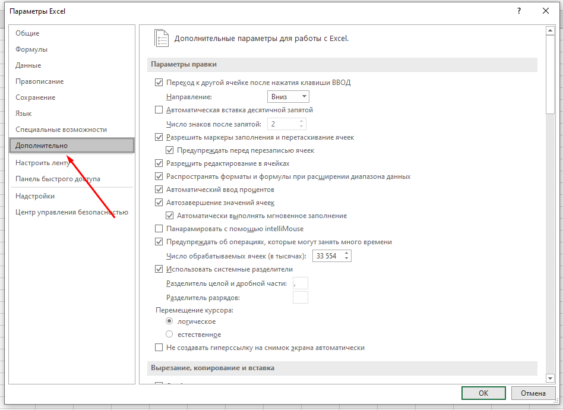Close the Параметры Excel dialog
Image resolution: width=563 pixels, height=410 pixels.
tap(546, 11)
